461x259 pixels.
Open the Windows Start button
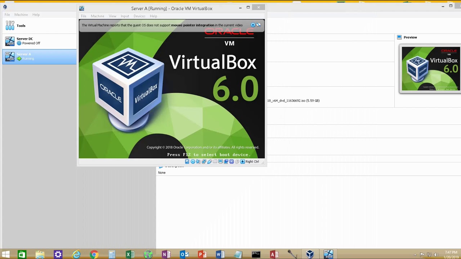point(5,255)
